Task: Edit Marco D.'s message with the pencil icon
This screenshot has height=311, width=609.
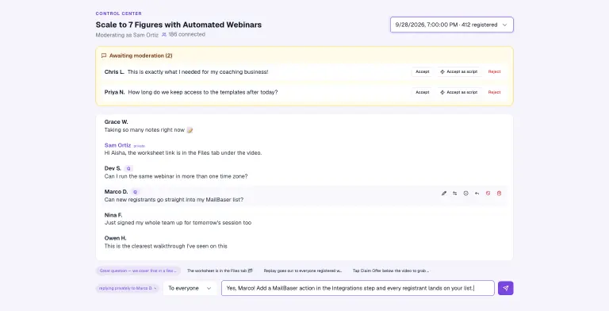Action: [443, 194]
